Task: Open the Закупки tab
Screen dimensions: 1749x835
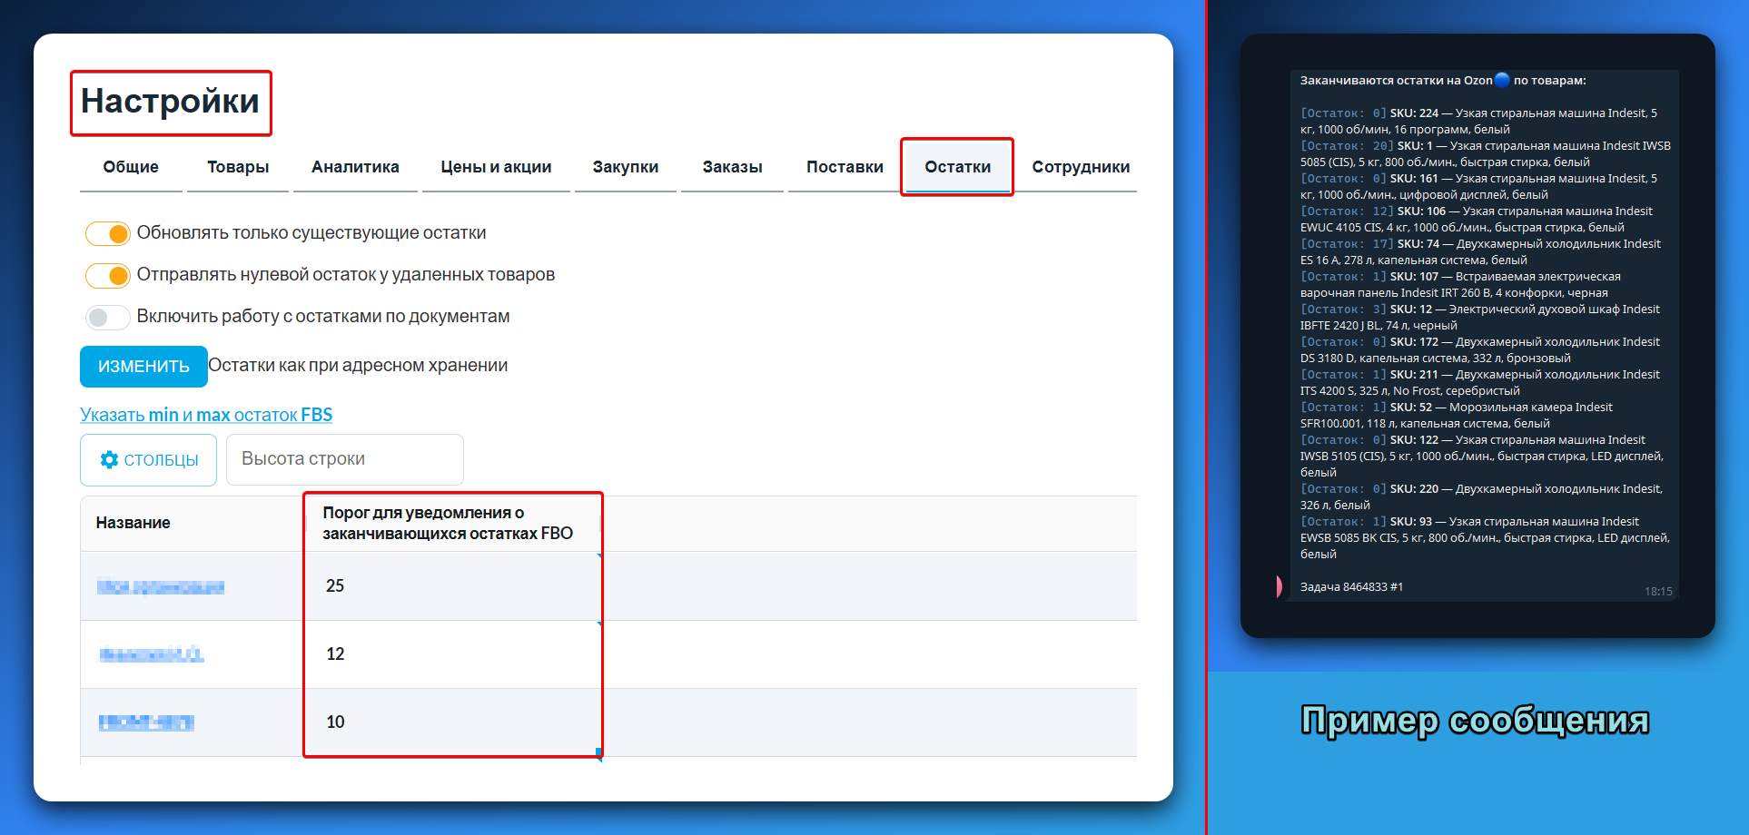Action: coord(626,167)
